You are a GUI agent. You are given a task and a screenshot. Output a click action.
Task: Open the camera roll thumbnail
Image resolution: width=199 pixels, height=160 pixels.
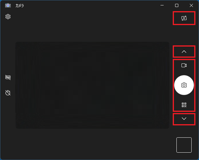coord(184,145)
